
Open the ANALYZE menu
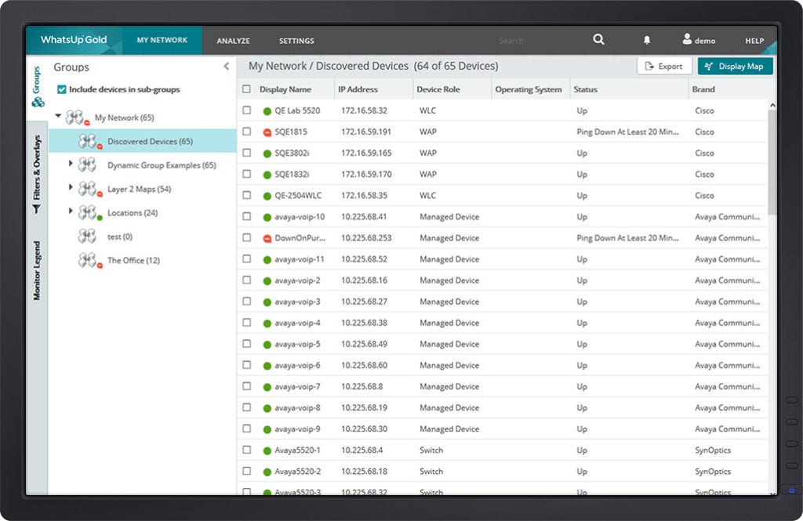[x=233, y=41]
